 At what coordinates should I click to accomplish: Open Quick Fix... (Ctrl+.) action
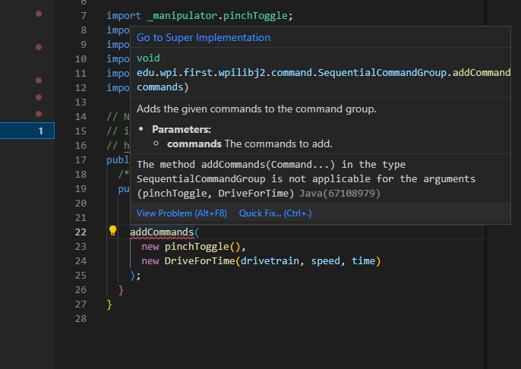275,213
